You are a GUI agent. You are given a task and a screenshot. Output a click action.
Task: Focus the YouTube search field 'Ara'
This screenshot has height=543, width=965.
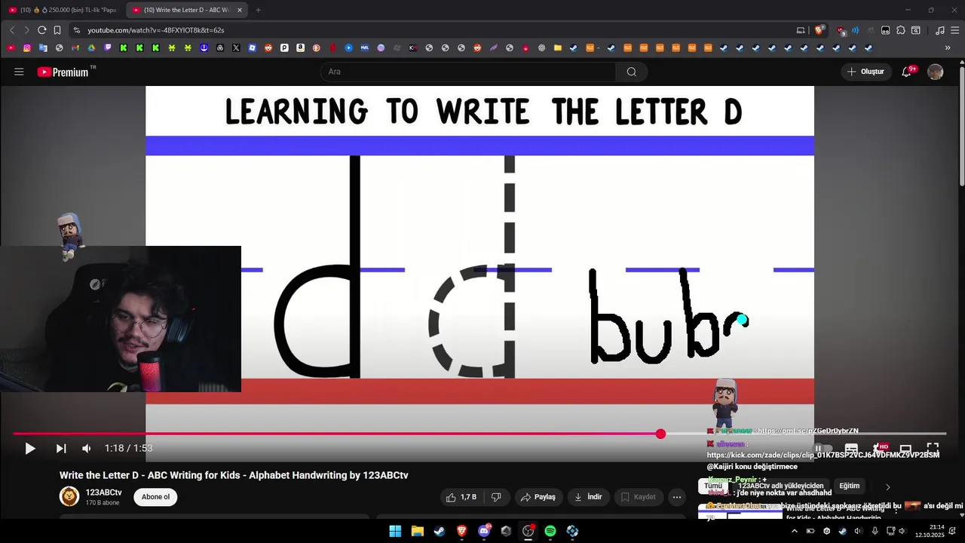467,72
